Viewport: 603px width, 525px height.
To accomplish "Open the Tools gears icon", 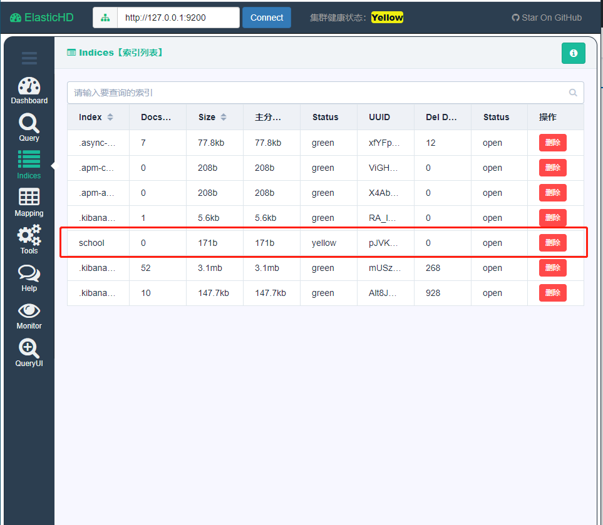I will pyautogui.click(x=29, y=235).
